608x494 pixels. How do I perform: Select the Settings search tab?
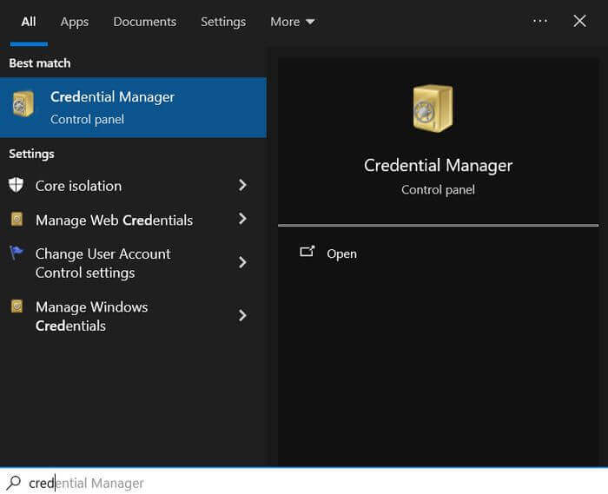223,22
